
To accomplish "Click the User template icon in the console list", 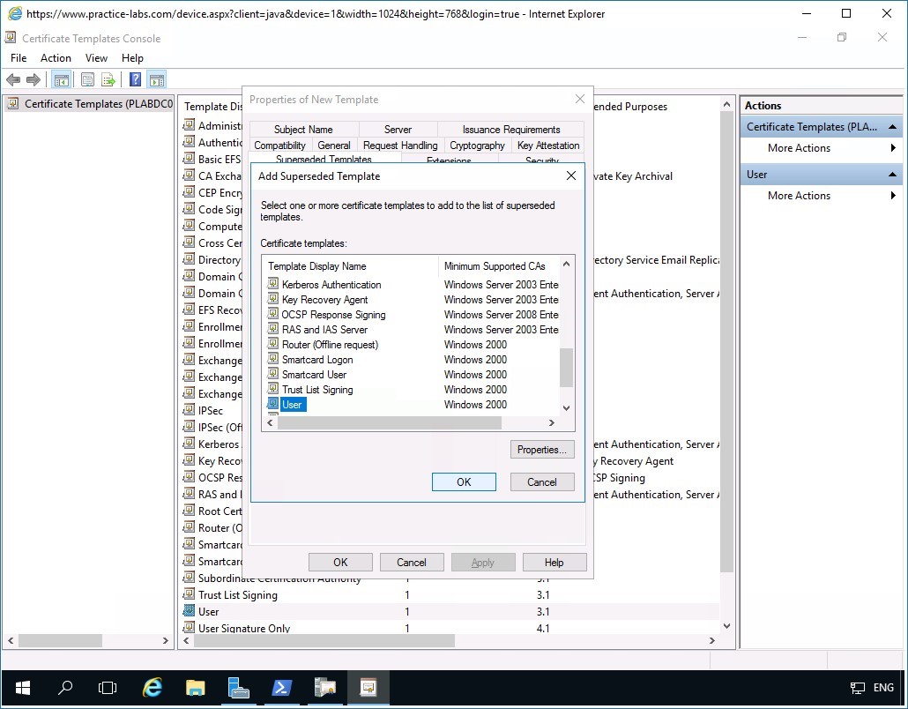I will click(189, 611).
